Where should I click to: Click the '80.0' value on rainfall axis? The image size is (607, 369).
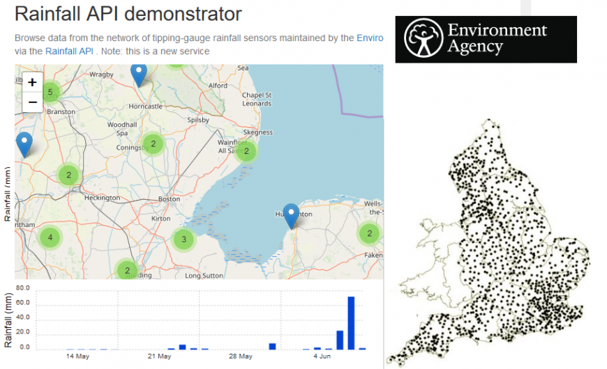tap(23, 288)
